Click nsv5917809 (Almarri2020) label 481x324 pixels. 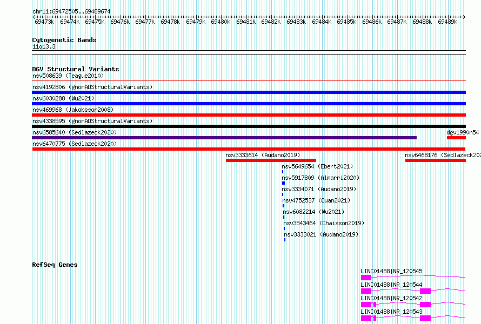[x=320, y=178]
